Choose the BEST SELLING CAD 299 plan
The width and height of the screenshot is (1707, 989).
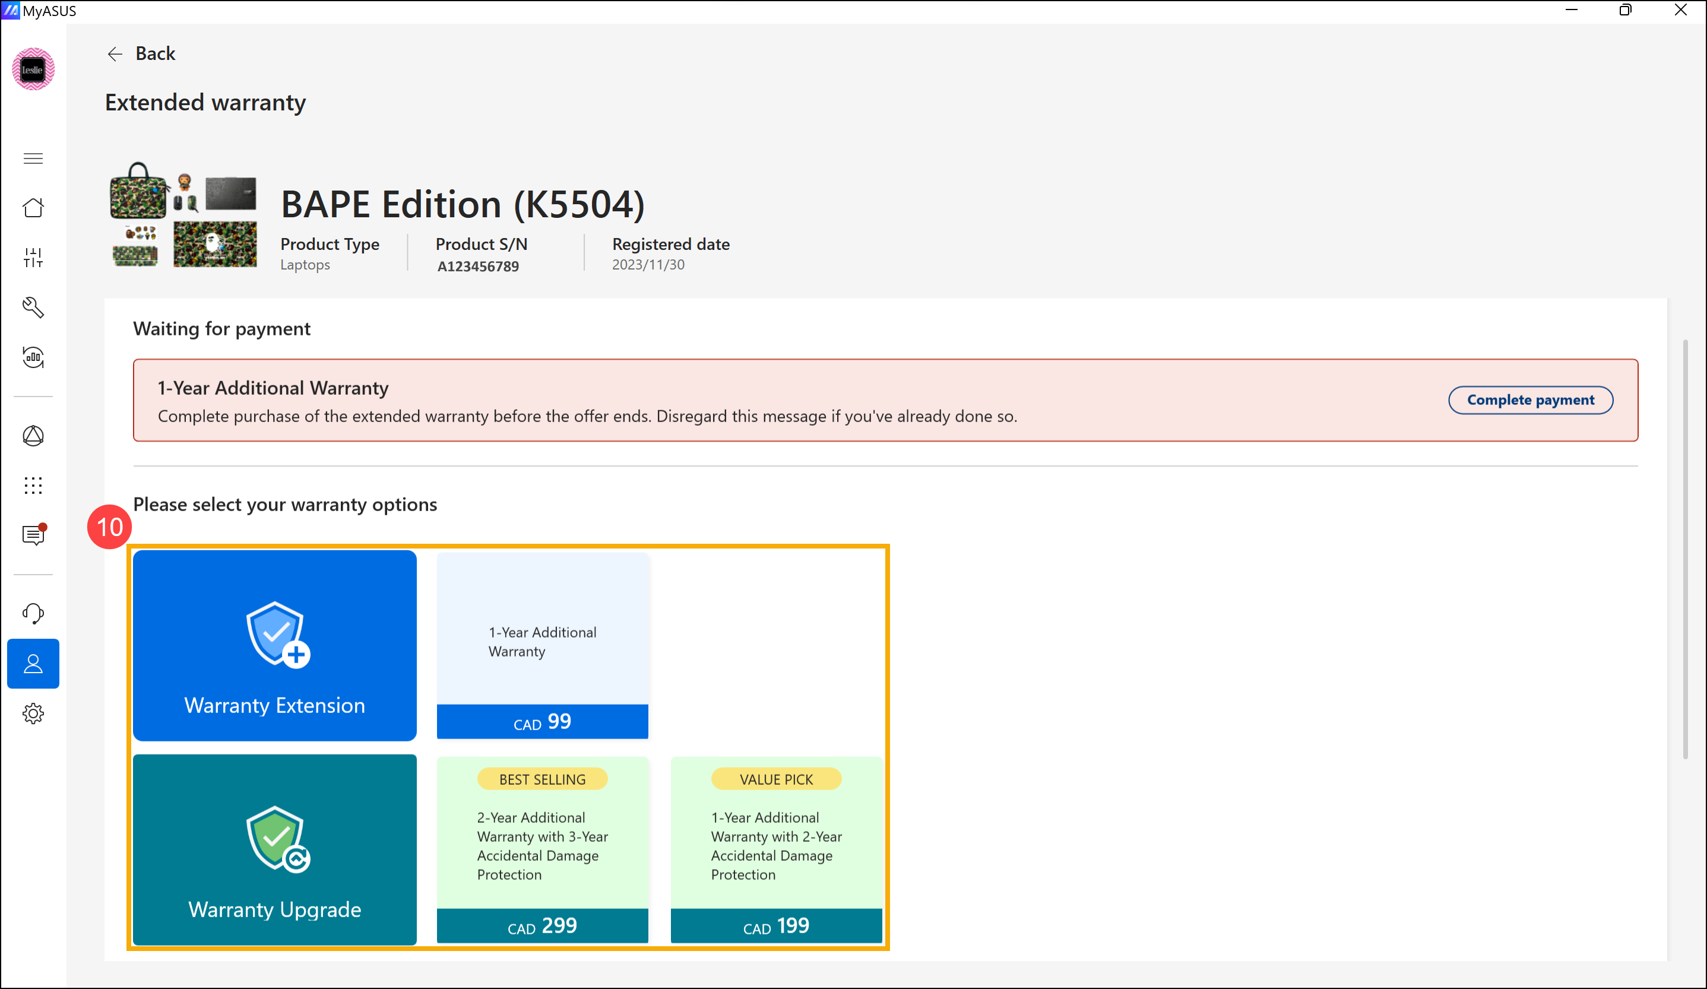click(x=542, y=849)
